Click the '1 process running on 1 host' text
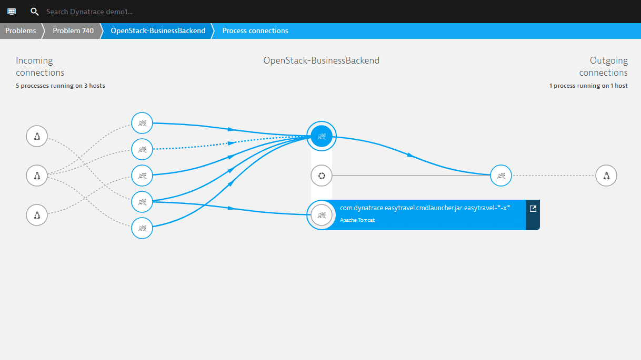641x360 pixels. 588,86
